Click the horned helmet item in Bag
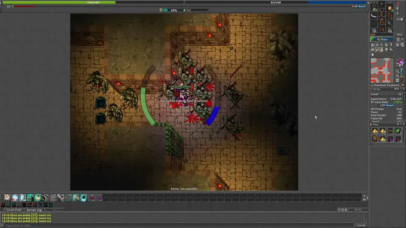The height and width of the screenshot is (228, 406). point(390,131)
